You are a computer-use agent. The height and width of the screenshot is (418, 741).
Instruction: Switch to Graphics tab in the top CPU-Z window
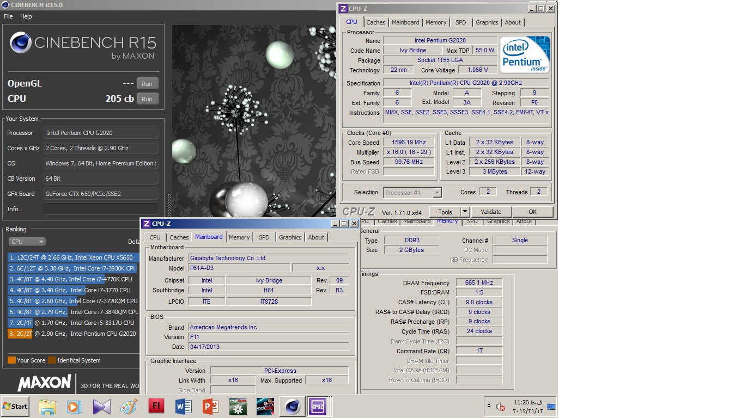tap(487, 22)
